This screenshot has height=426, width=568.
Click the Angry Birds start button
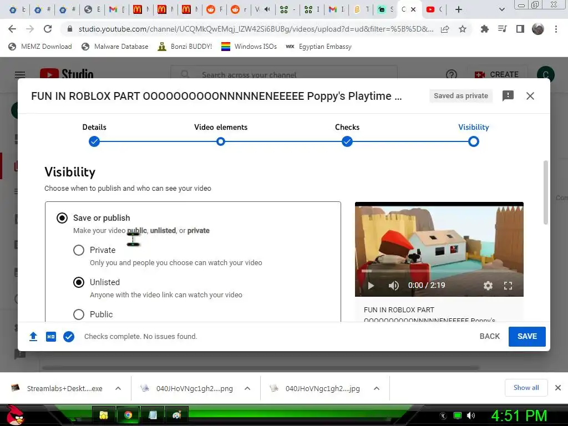point(14,415)
